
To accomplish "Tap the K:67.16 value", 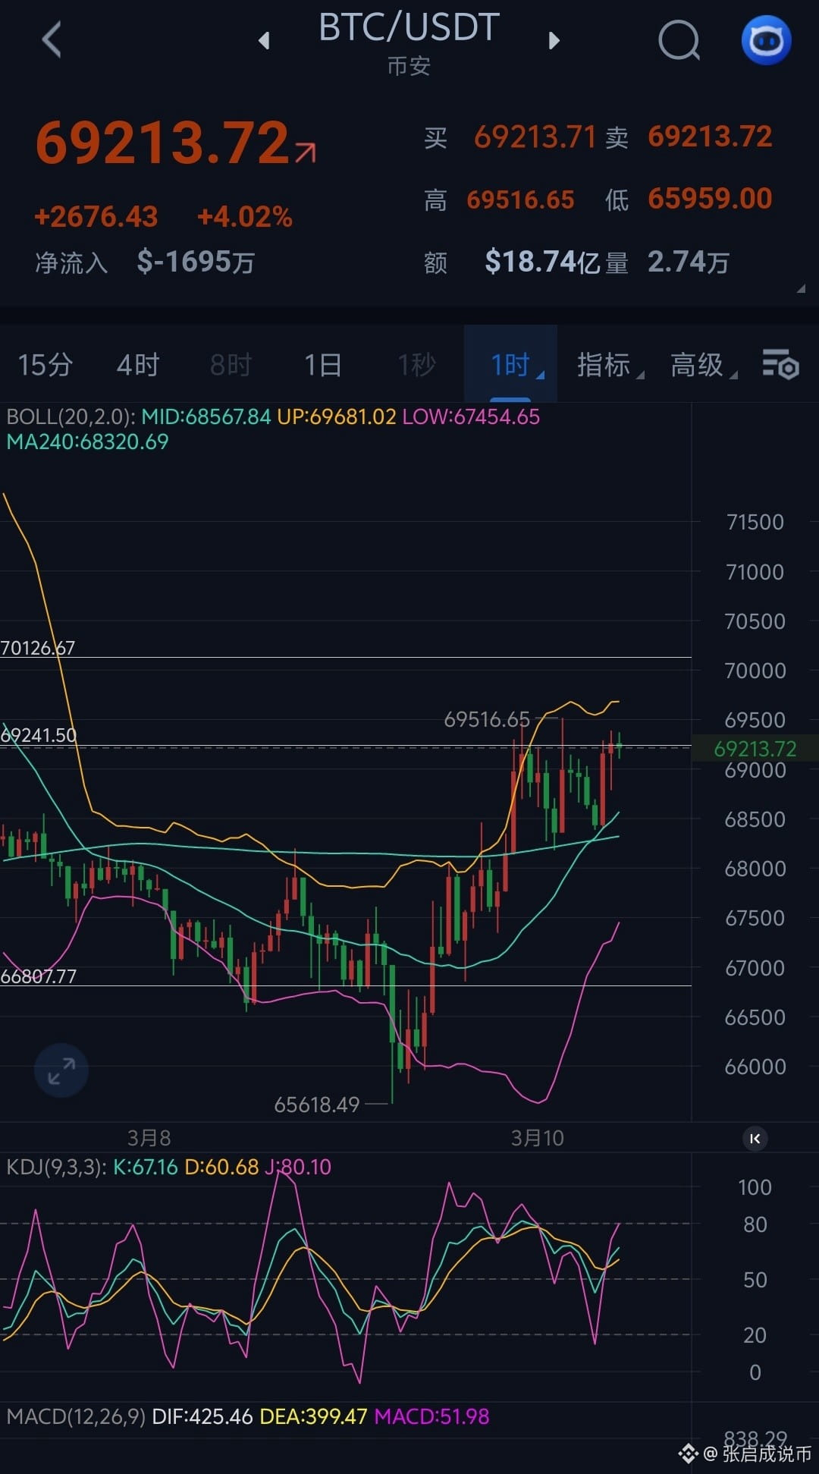I will point(146,1167).
